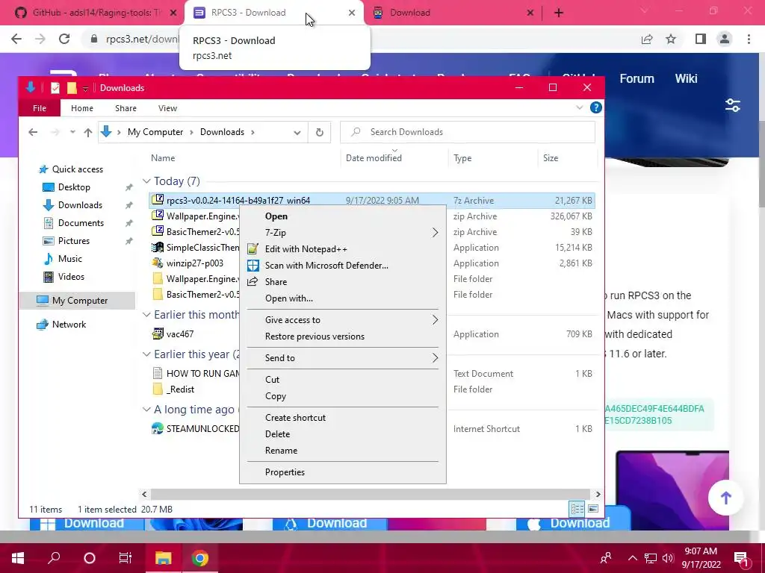Image resolution: width=765 pixels, height=573 pixels.
Task: Expand Give access to submenu
Action: click(x=342, y=320)
